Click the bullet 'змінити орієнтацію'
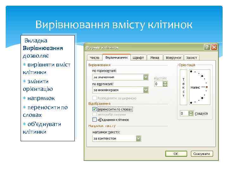The image size is (228, 171). coord(38,85)
